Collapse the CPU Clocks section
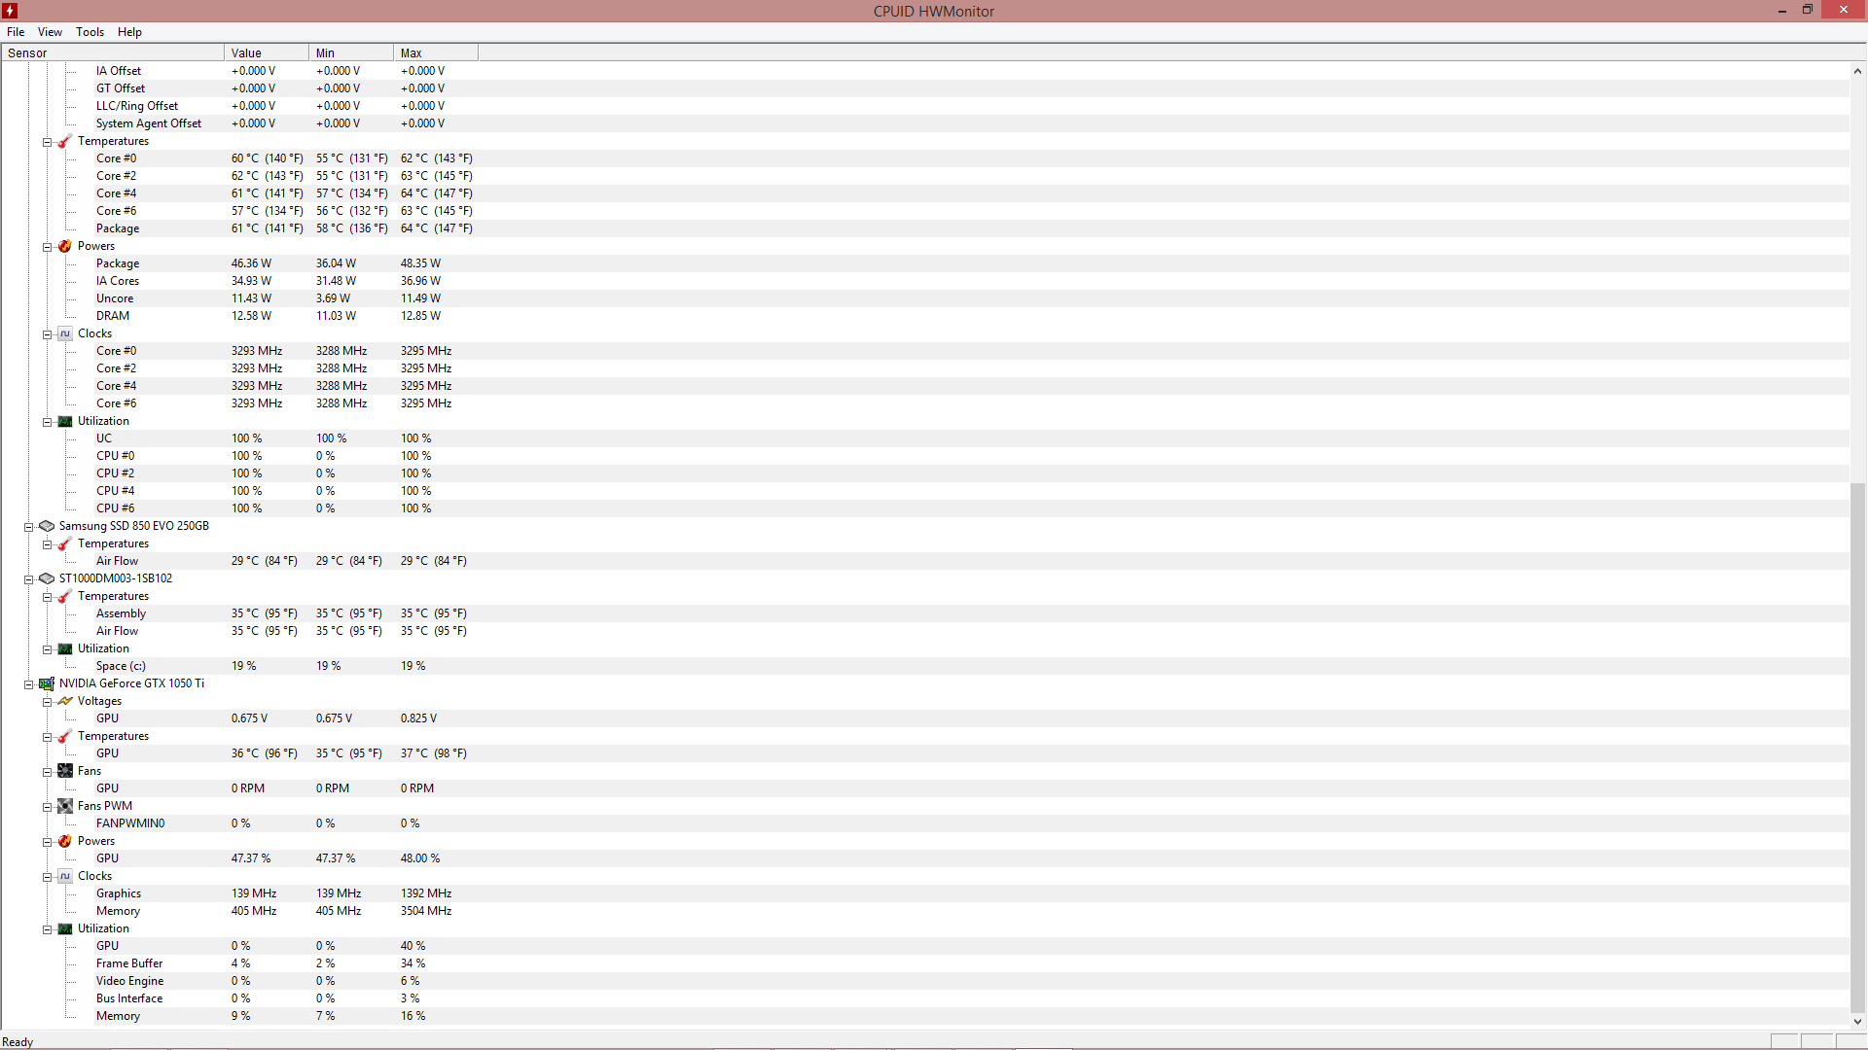The height and width of the screenshot is (1050, 1868). coord(47,334)
